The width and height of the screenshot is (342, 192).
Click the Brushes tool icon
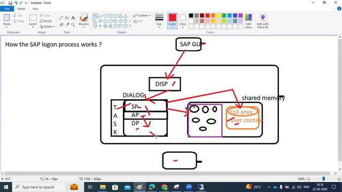[x=84, y=18]
